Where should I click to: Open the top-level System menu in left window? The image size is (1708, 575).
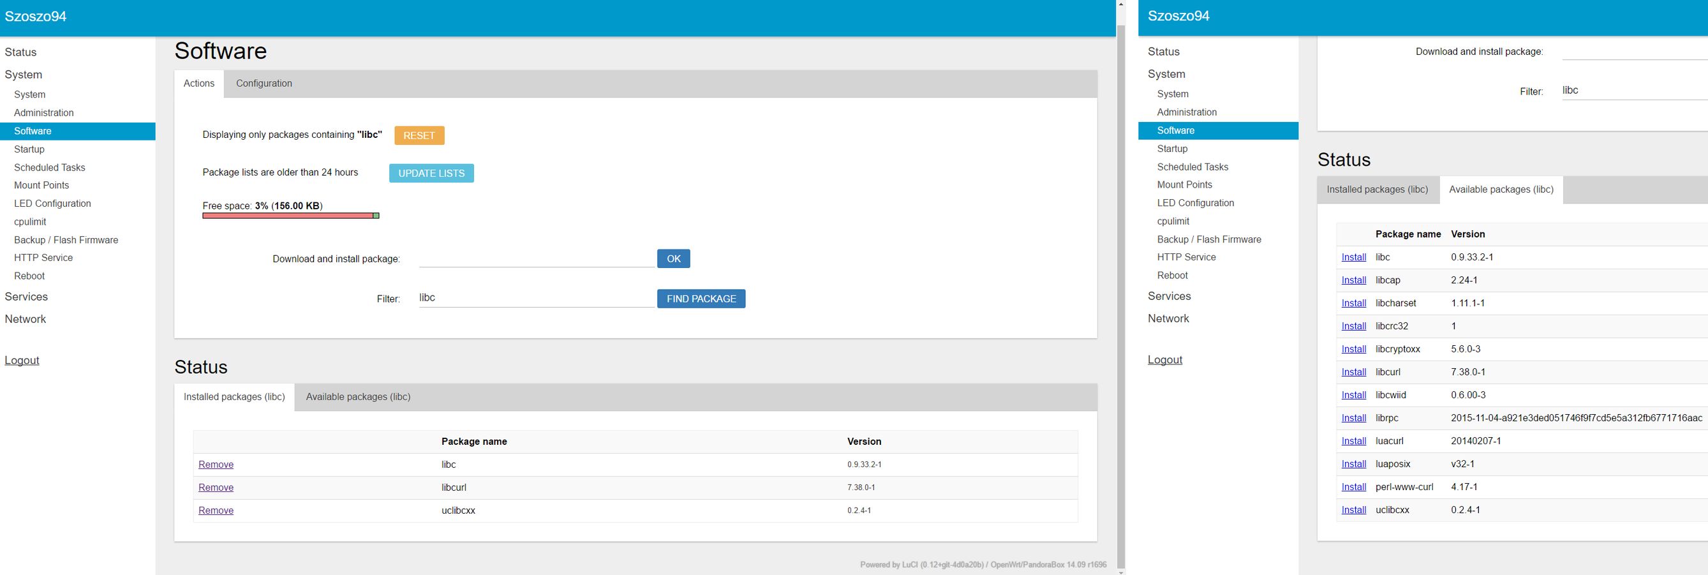click(x=23, y=75)
